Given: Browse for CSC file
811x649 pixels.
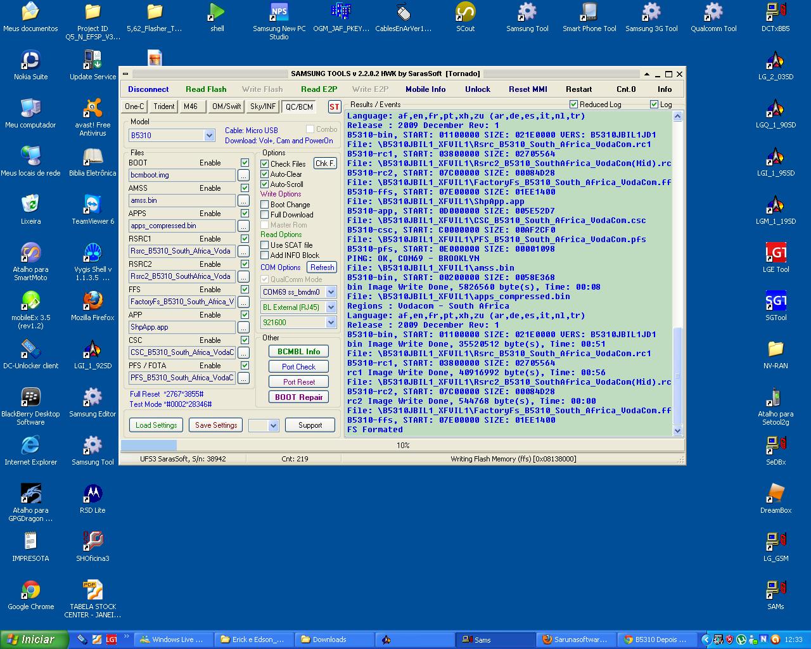Looking at the screenshot, I should [243, 352].
